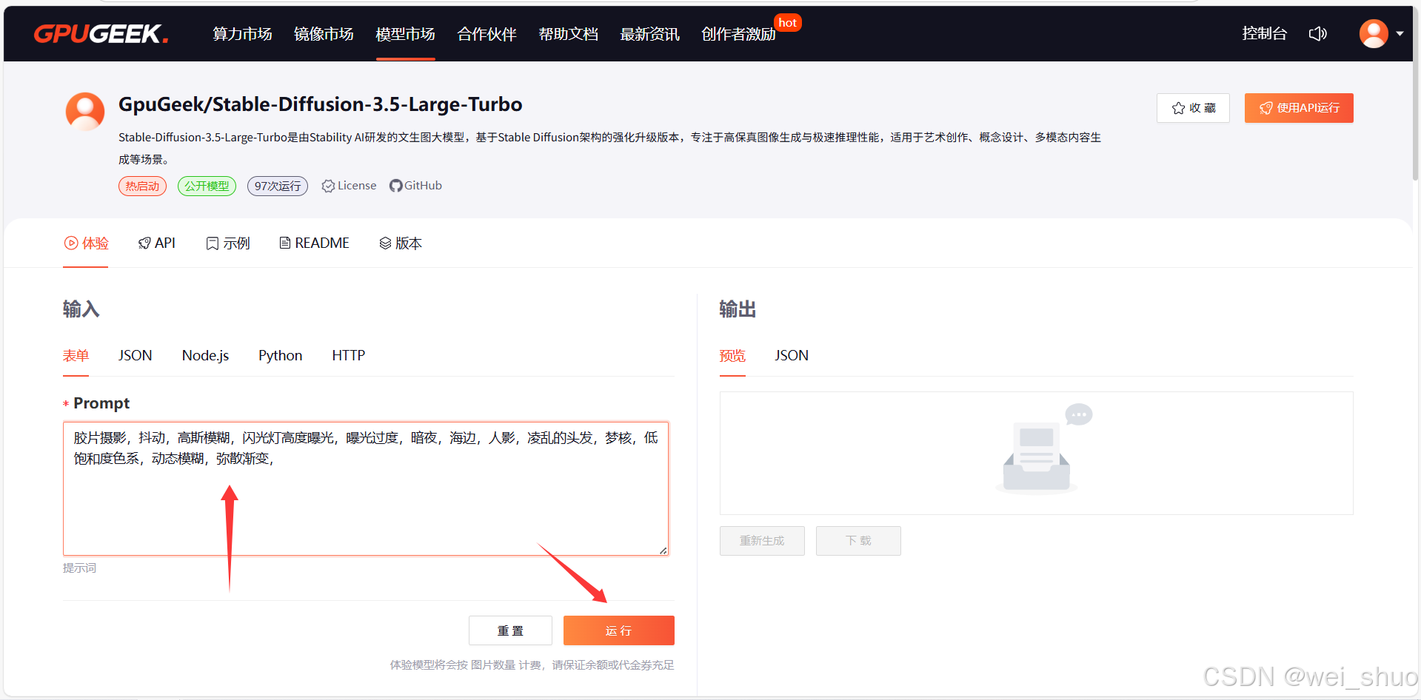Switch to the API tab
The image size is (1421, 700).
pyautogui.click(x=157, y=243)
